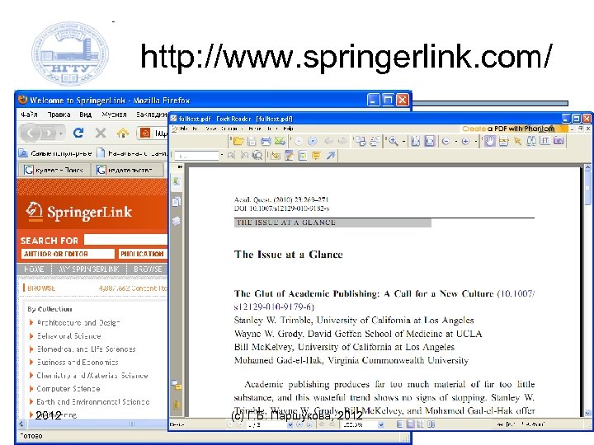Activate the Hand tool in Foxit
The image size is (594, 445).
490,141
